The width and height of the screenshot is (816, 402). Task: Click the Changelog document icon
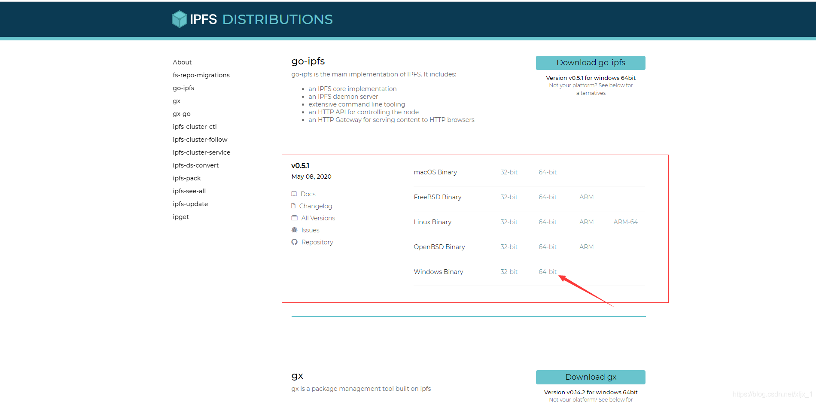pos(293,206)
